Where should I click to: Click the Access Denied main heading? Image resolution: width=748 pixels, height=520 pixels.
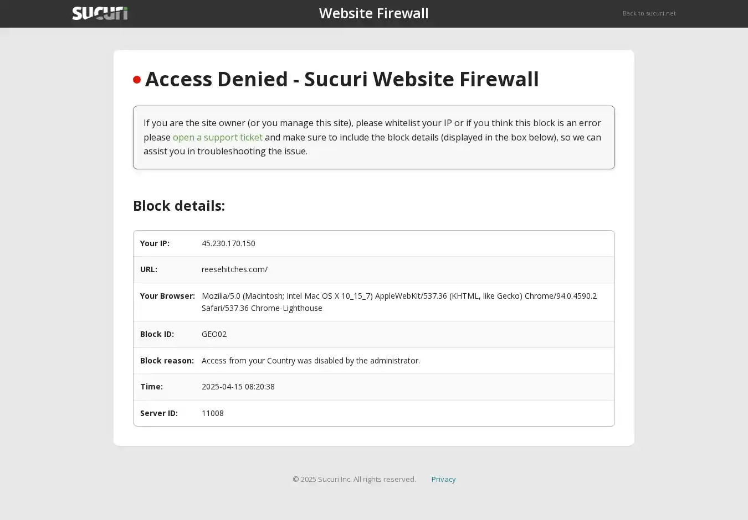coord(341,79)
